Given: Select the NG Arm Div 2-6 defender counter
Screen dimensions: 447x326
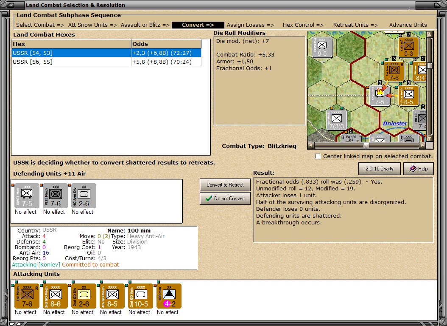Looking at the screenshot, I should 82,196.
